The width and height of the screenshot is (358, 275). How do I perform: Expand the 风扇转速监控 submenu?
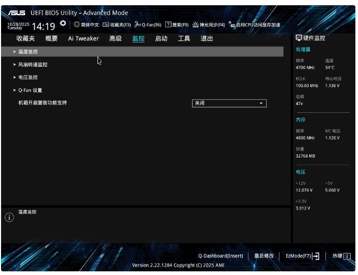click(32, 65)
